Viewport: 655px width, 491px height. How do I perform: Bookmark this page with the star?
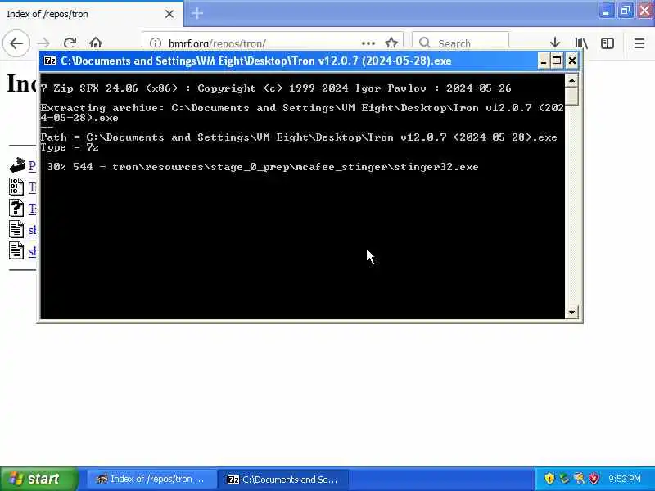click(x=391, y=43)
